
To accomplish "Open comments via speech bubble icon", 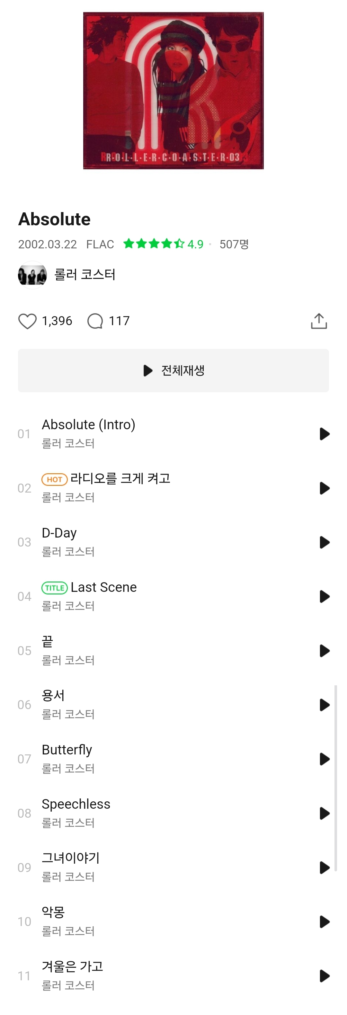I will (95, 321).
